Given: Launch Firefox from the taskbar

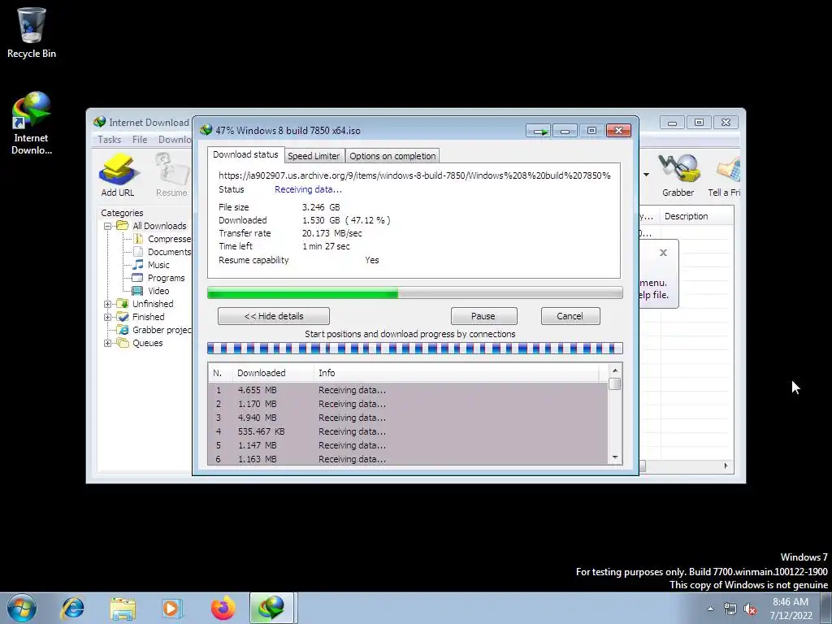Looking at the screenshot, I should [x=223, y=608].
